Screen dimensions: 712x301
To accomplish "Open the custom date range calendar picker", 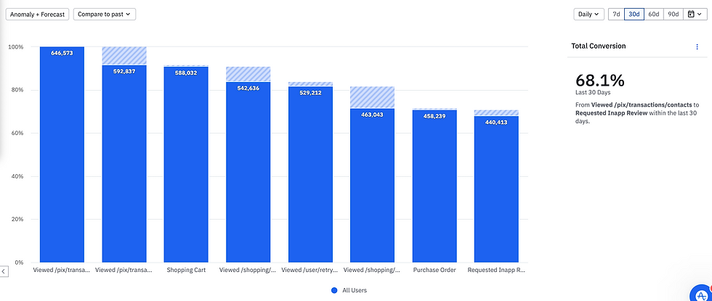I will tap(695, 14).
